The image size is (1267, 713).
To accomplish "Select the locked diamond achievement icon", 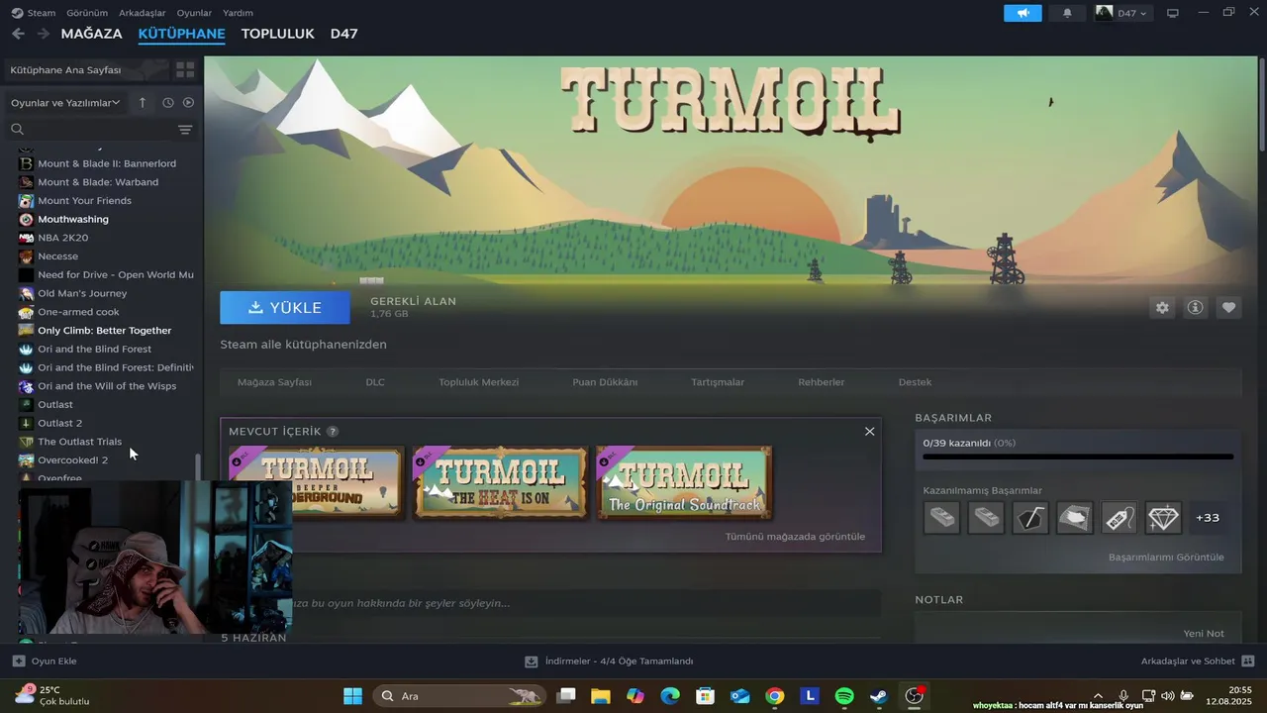I will pyautogui.click(x=1163, y=518).
